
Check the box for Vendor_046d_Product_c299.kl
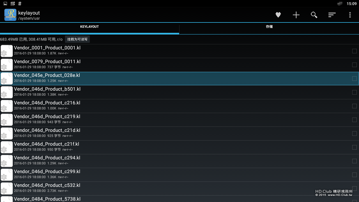point(355,175)
